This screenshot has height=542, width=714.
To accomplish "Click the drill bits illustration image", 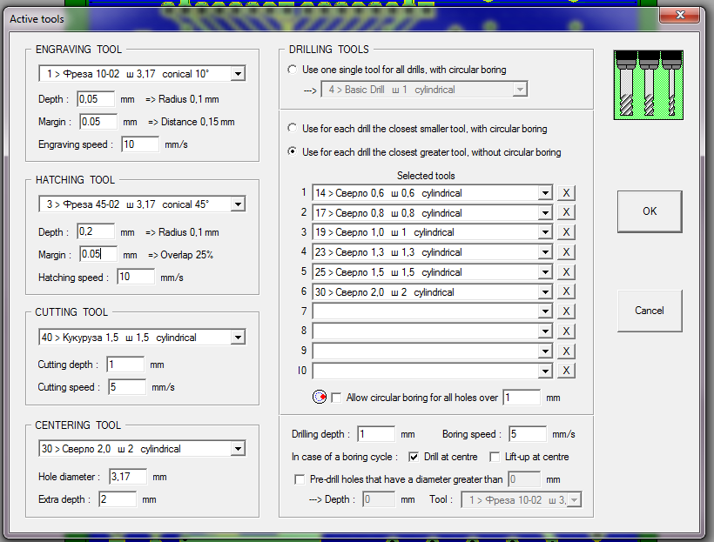I will (x=649, y=85).
